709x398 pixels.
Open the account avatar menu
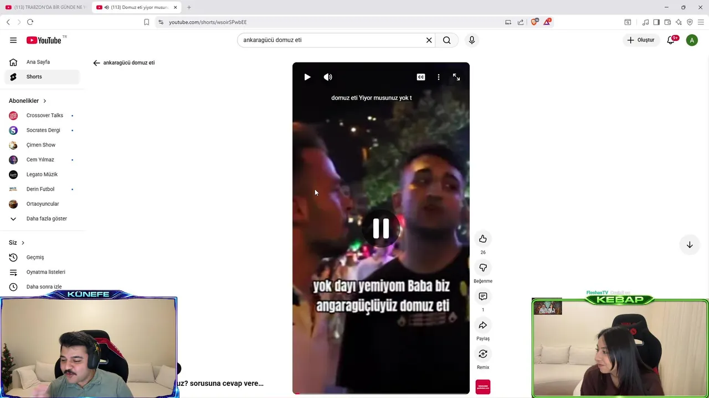point(692,40)
